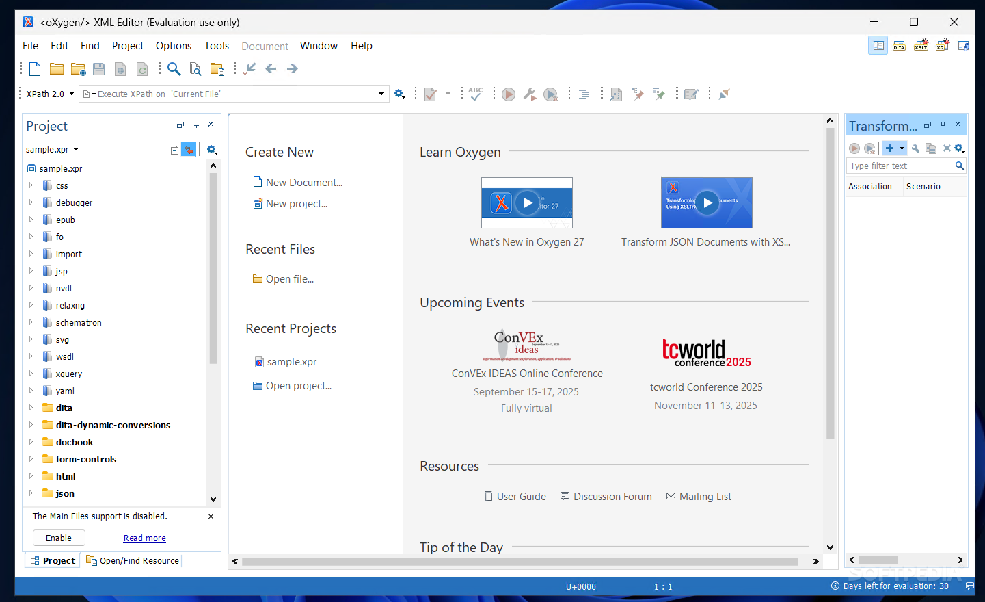Open the sample.xpr project dropdown
The image size is (985, 602).
[x=76, y=150]
